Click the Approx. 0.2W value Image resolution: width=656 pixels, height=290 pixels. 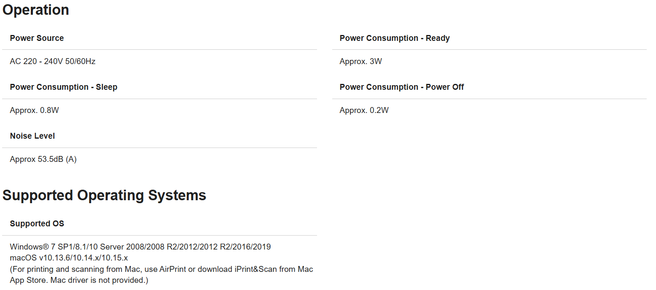pyautogui.click(x=364, y=110)
